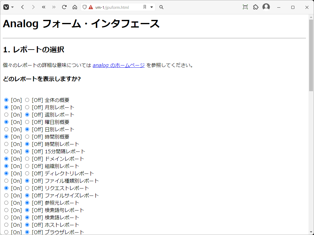Open the user profile avatar
This screenshot has height=235, width=314.
point(266,7)
